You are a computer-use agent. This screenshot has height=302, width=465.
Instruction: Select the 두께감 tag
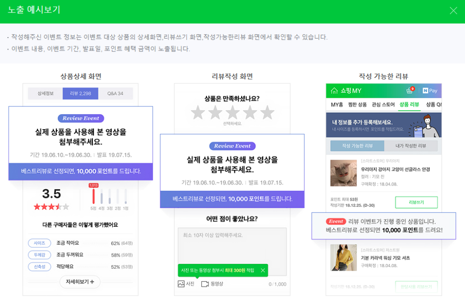pyautogui.click(x=39, y=255)
